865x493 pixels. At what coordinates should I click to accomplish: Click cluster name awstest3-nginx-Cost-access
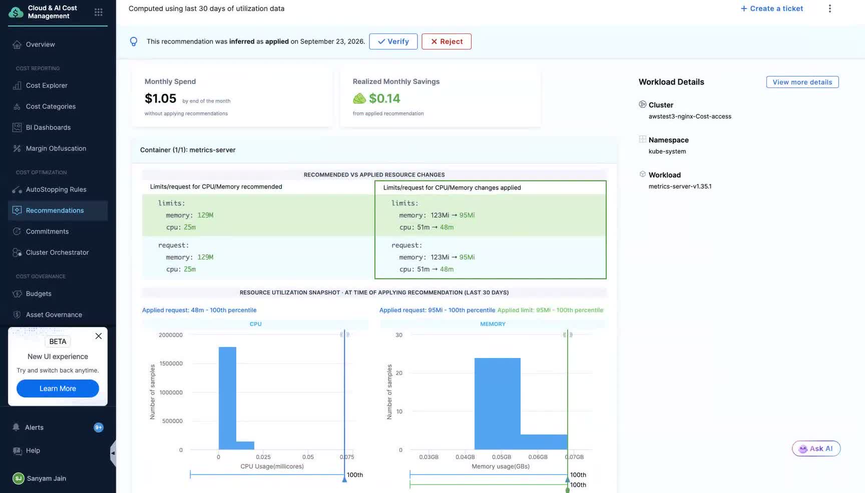point(690,116)
